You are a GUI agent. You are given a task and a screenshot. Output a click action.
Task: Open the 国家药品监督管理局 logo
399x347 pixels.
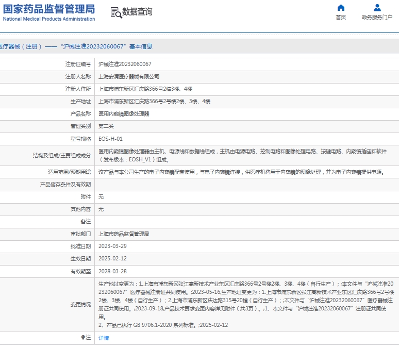[49, 12]
